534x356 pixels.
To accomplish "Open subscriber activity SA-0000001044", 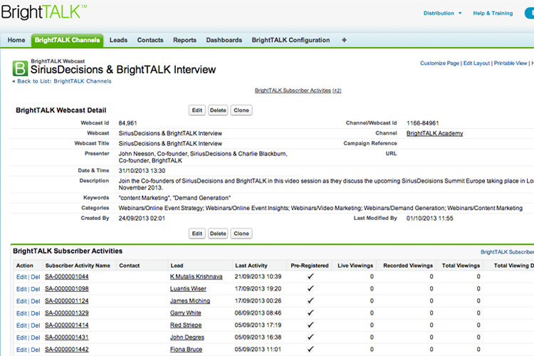I will tap(67, 276).
